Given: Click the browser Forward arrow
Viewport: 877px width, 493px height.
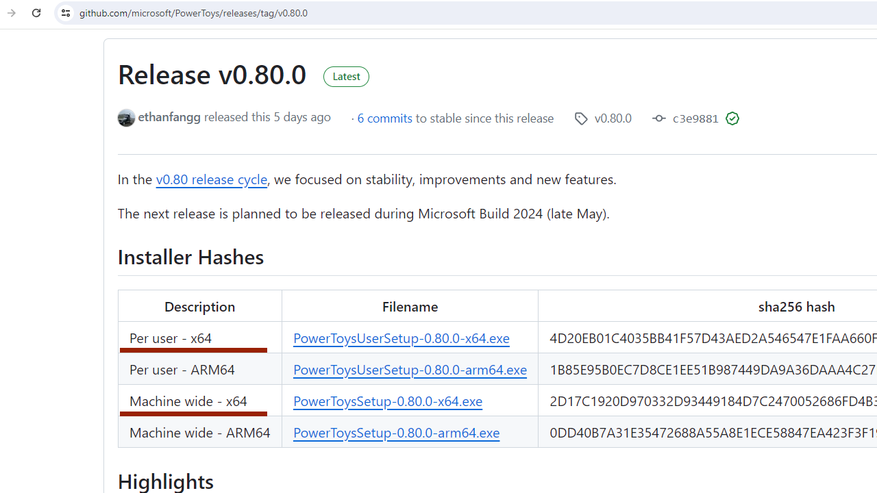Looking at the screenshot, I should [12, 13].
